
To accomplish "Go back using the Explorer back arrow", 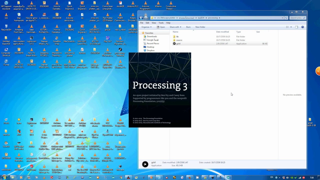I will [x=141, y=18].
